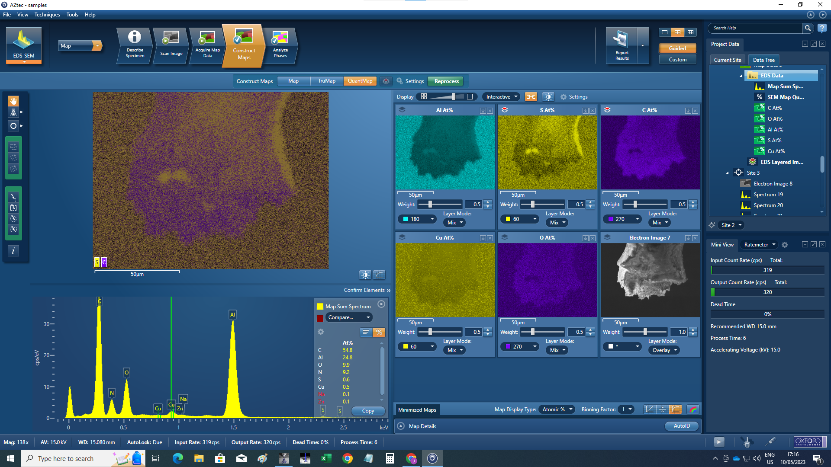Click the Reprocess button
Viewport: 831px width, 467px height.
(446, 81)
